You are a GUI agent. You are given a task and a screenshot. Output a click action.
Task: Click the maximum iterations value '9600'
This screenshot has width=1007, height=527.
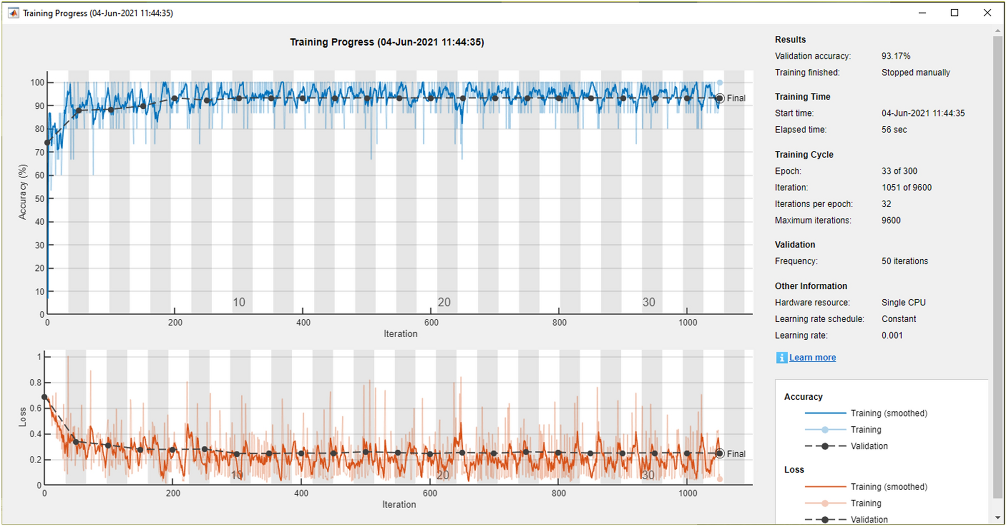[891, 220]
